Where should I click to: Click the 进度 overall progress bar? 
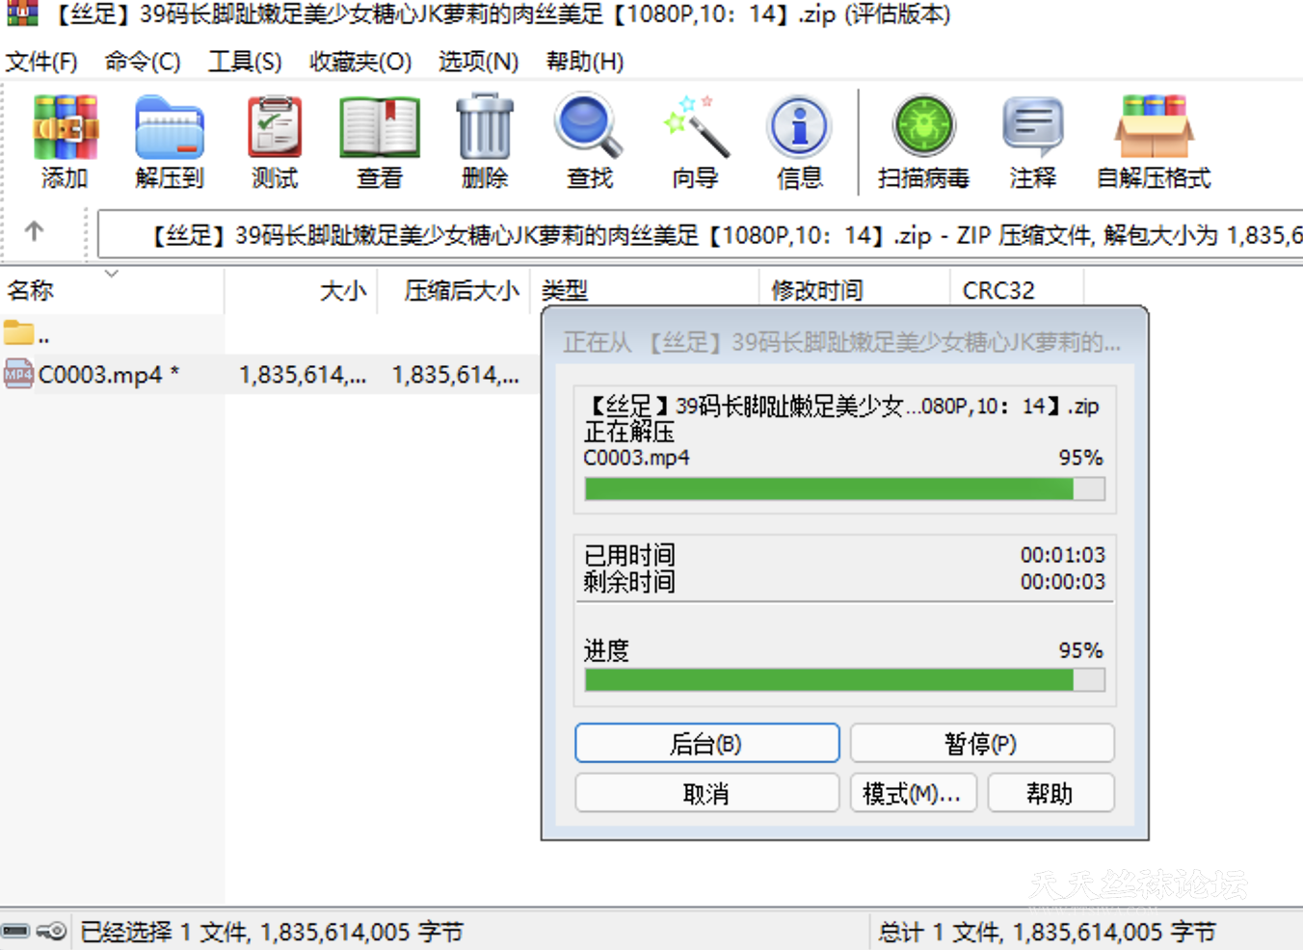(843, 680)
